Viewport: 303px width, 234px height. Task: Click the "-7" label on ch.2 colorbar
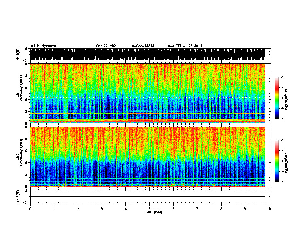282,182
